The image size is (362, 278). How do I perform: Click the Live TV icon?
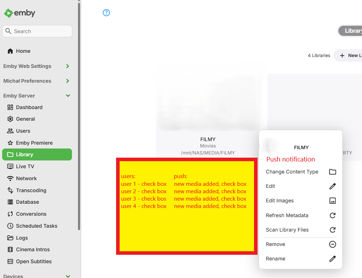pos(10,166)
